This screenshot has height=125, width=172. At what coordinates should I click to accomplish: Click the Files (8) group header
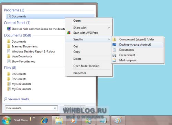tap(10, 68)
